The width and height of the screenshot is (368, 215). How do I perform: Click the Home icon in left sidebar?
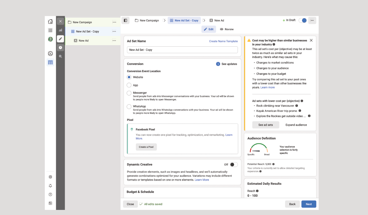tap(50, 22)
